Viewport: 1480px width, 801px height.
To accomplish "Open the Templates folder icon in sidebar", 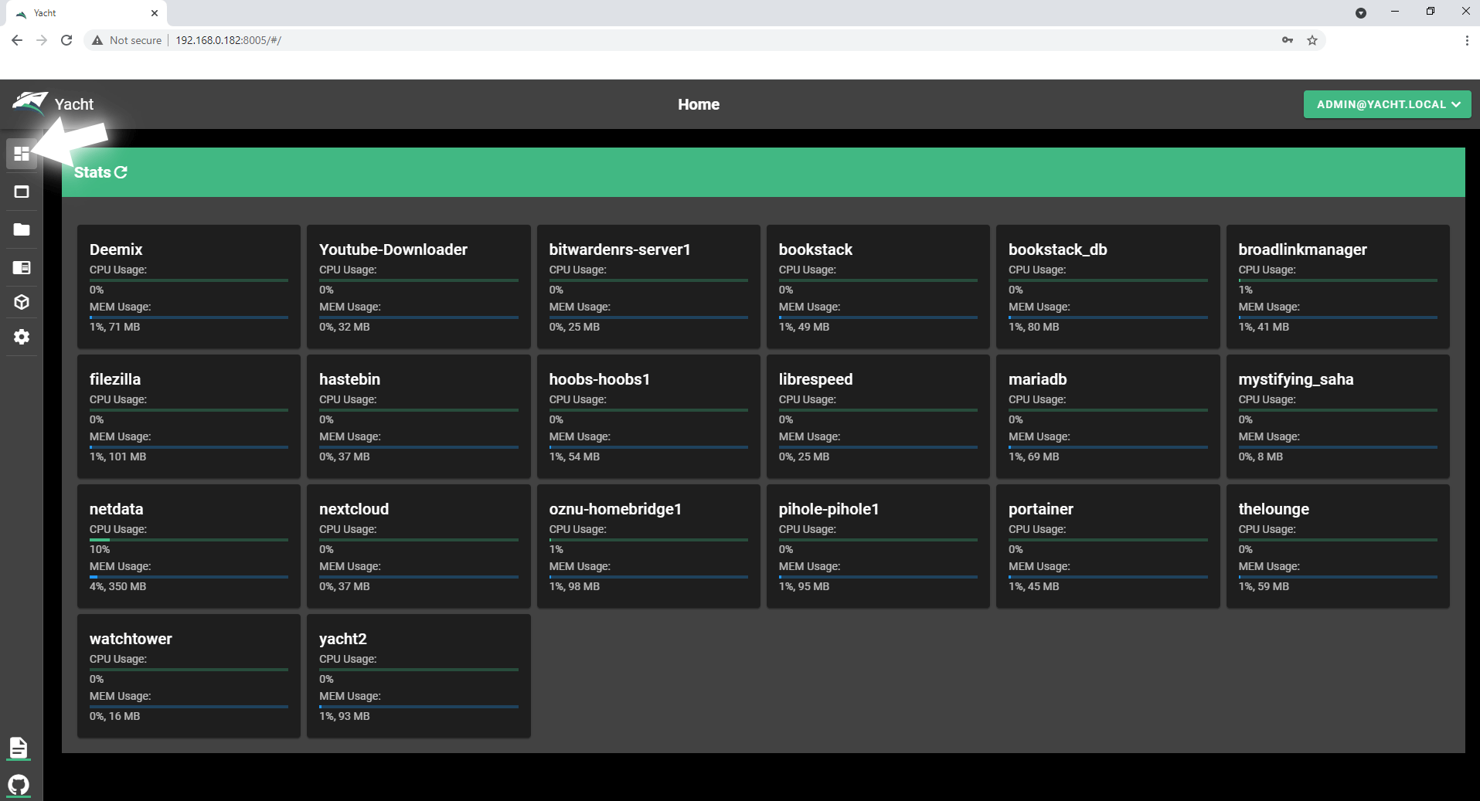I will click(22, 229).
